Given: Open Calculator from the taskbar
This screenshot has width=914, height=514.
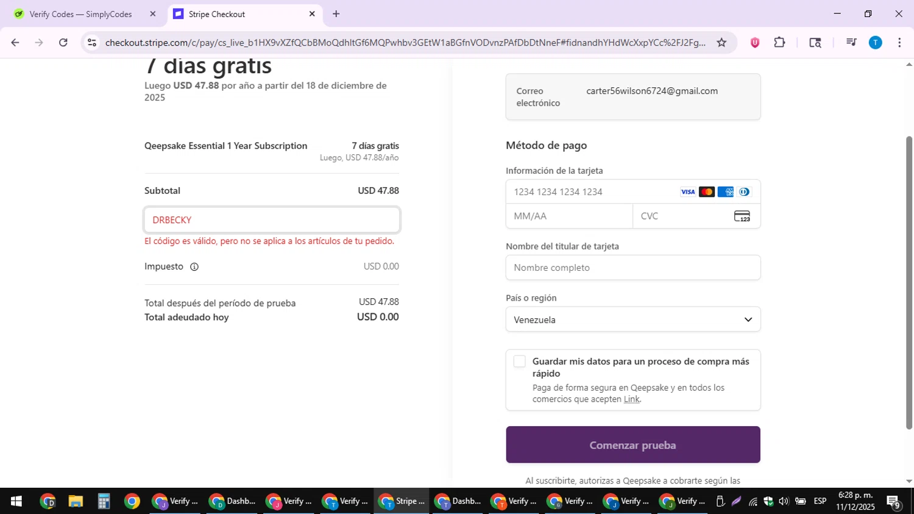Looking at the screenshot, I should pos(104,501).
